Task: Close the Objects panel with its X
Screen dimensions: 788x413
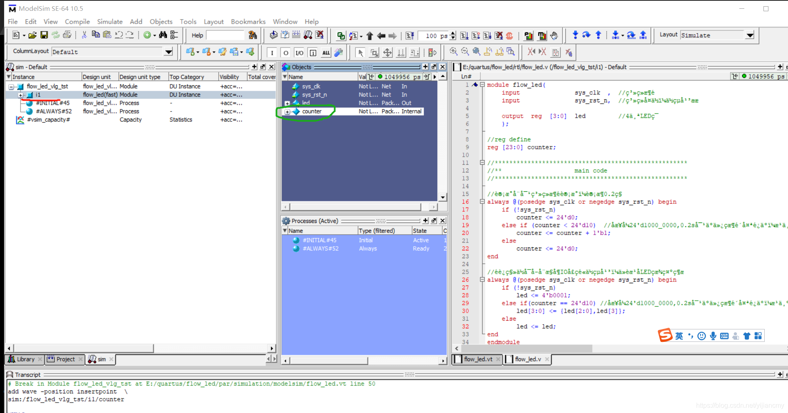Action: [x=443, y=67]
